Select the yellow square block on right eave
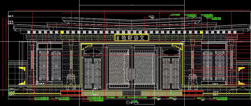This screenshot has width=251, height=106. [x=201, y=32]
